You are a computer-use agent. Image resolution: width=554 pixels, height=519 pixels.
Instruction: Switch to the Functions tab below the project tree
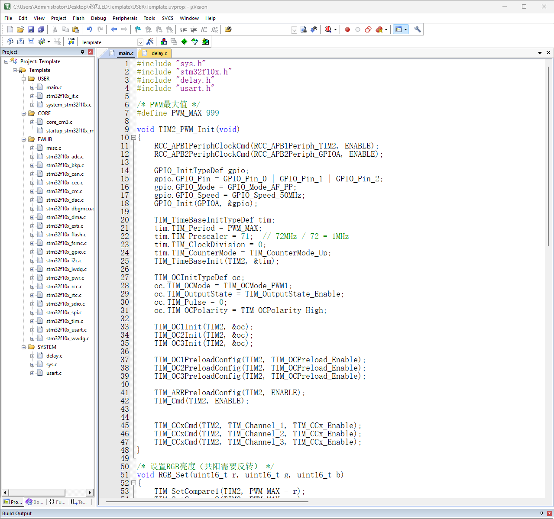pos(57,502)
